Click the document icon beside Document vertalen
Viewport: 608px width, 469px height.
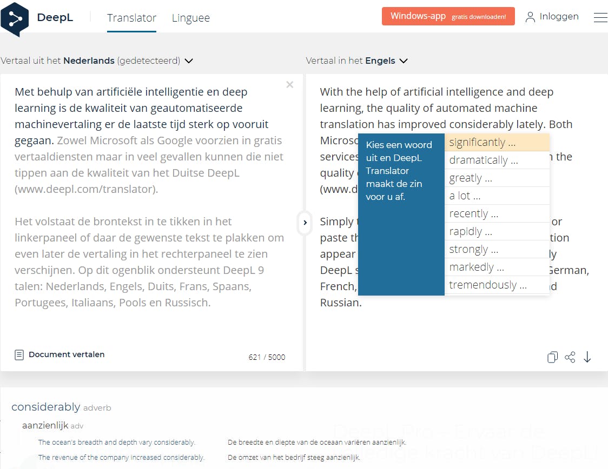click(x=19, y=355)
